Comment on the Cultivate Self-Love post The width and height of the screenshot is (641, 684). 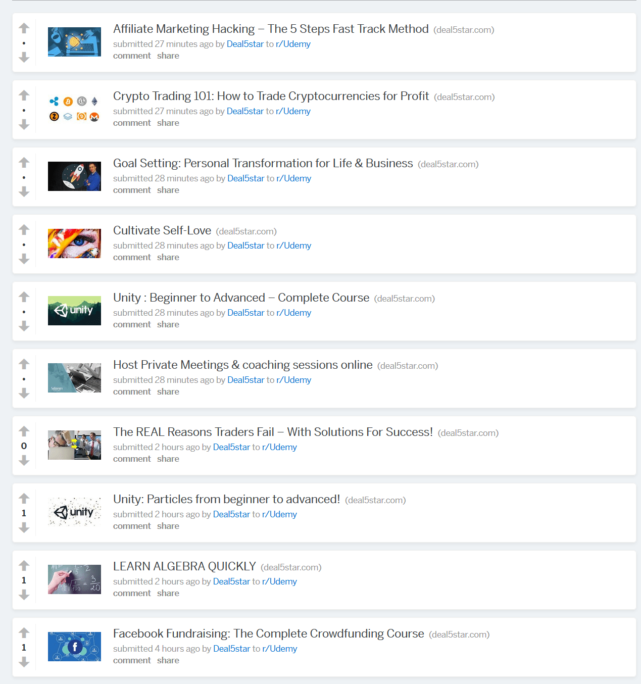[x=132, y=257]
